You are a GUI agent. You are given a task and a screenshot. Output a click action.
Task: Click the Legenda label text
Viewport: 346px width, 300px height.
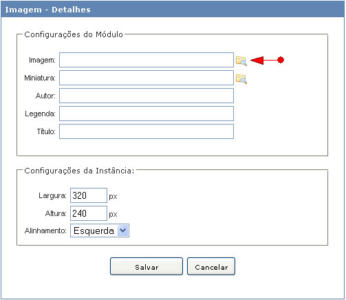pos(40,114)
